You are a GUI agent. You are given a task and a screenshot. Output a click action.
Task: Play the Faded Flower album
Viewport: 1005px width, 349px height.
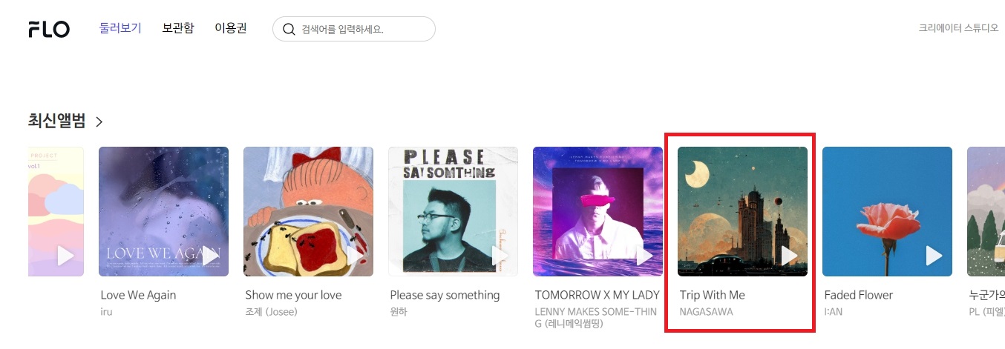coord(934,256)
